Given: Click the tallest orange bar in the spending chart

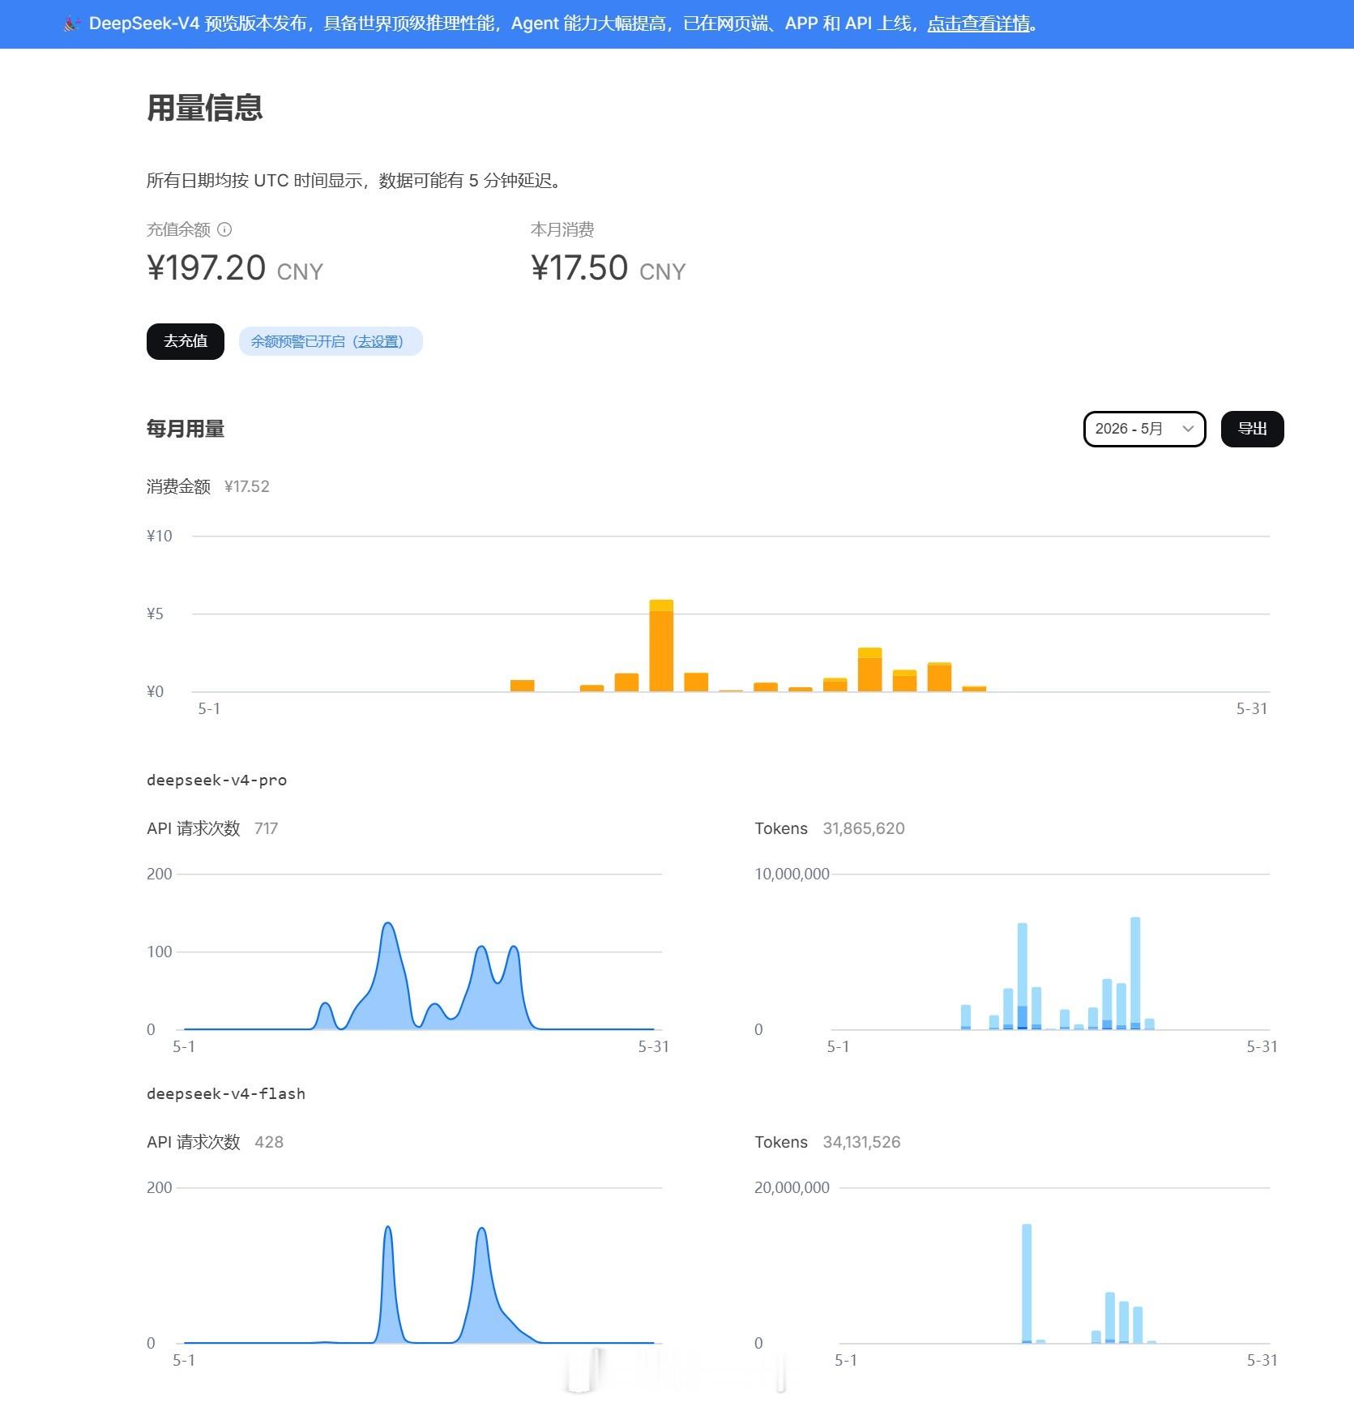Looking at the screenshot, I should (661, 645).
